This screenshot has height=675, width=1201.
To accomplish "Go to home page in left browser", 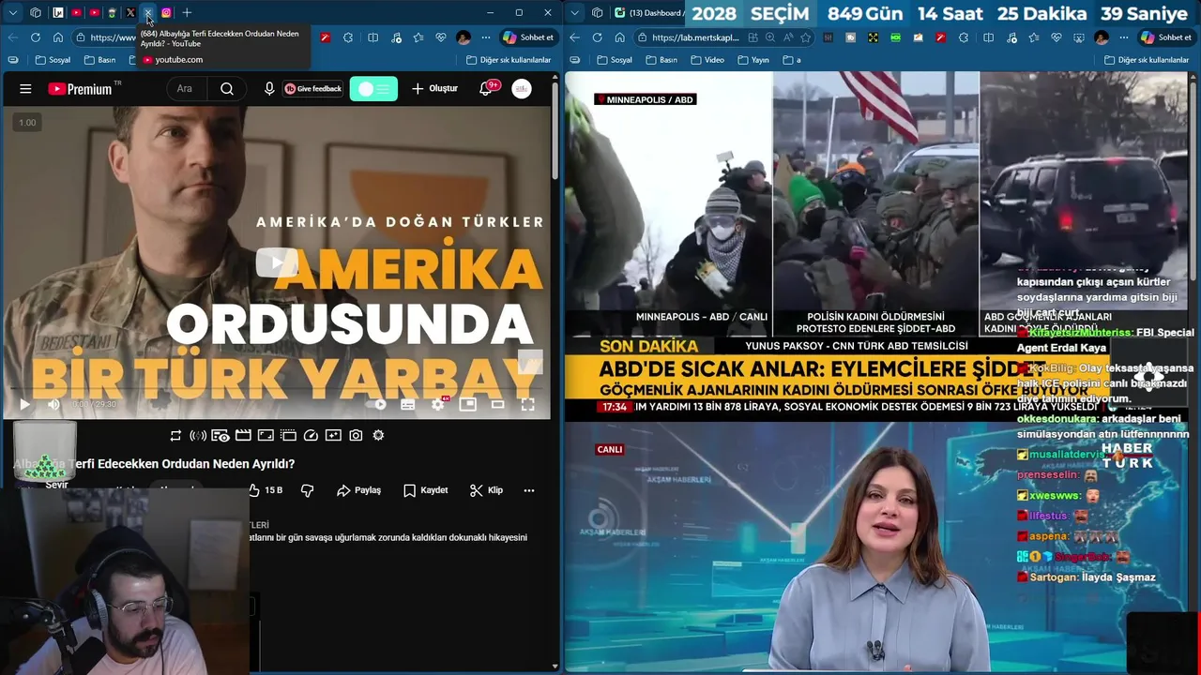I will point(58,37).
